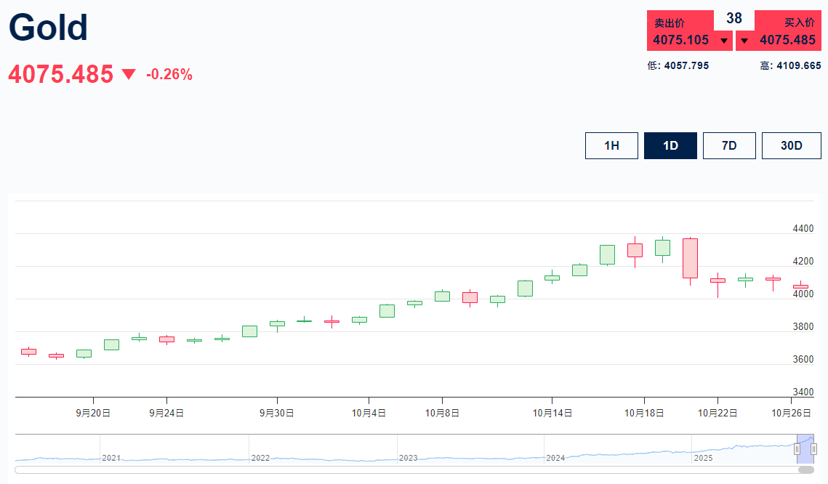Click the horizontal scrollbar thumb under the navigator

coord(806,469)
